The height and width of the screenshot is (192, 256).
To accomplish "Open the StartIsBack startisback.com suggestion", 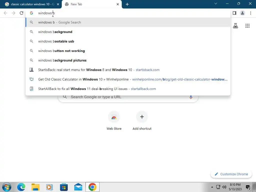I will click(128, 70).
